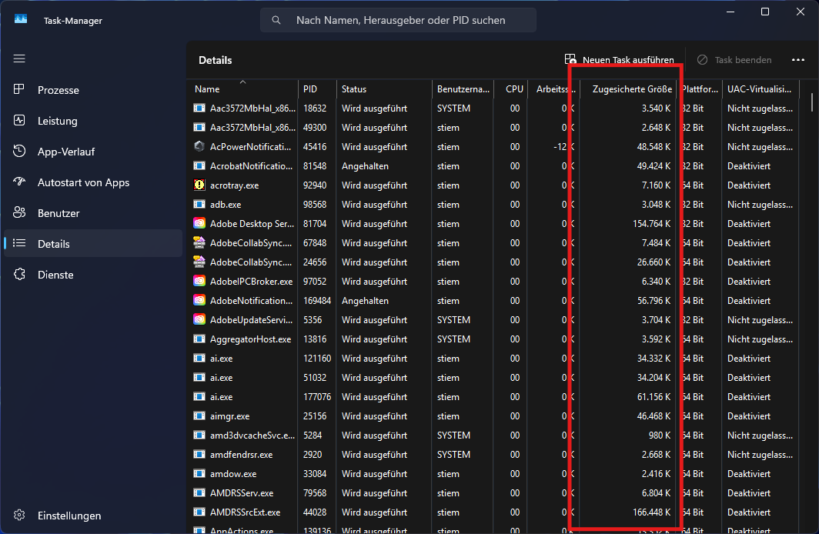
Task: Select ai.exe row with PID 121160
Action: pos(493,358)
